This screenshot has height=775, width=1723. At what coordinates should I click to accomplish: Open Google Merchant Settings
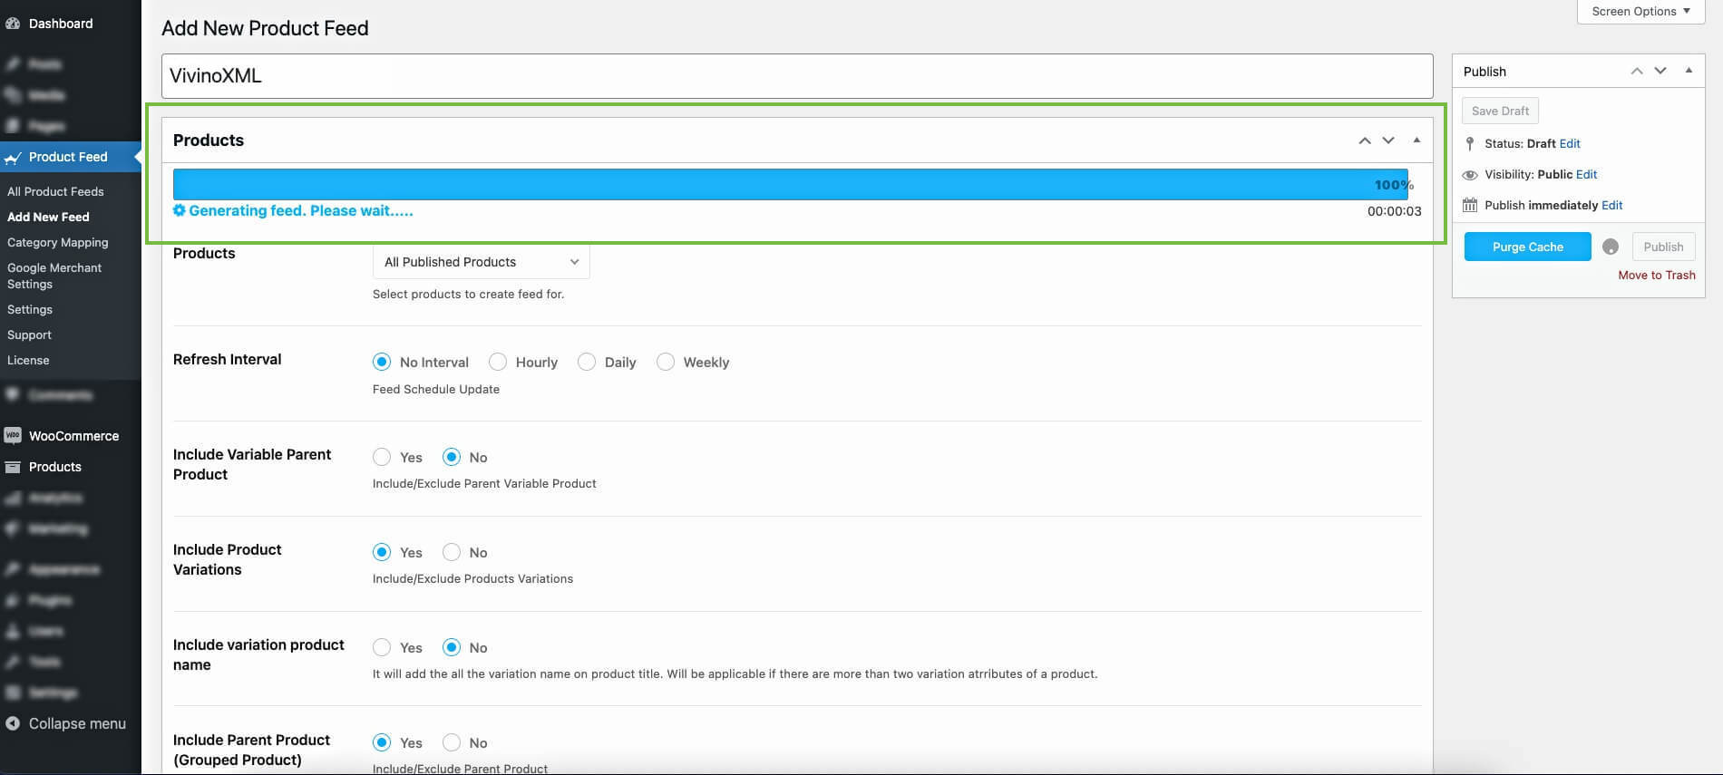54,276
